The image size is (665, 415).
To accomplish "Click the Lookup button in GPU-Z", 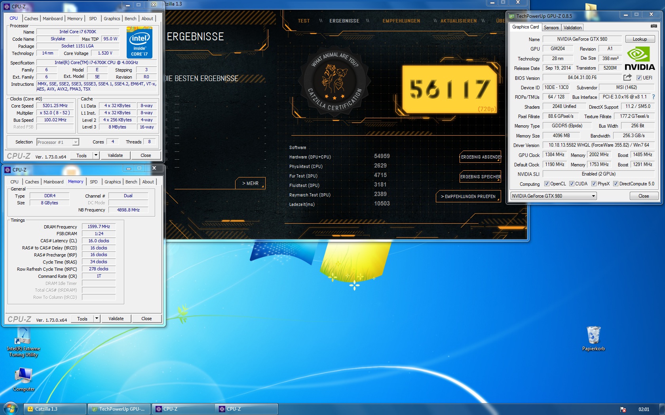I will [640, 39].
